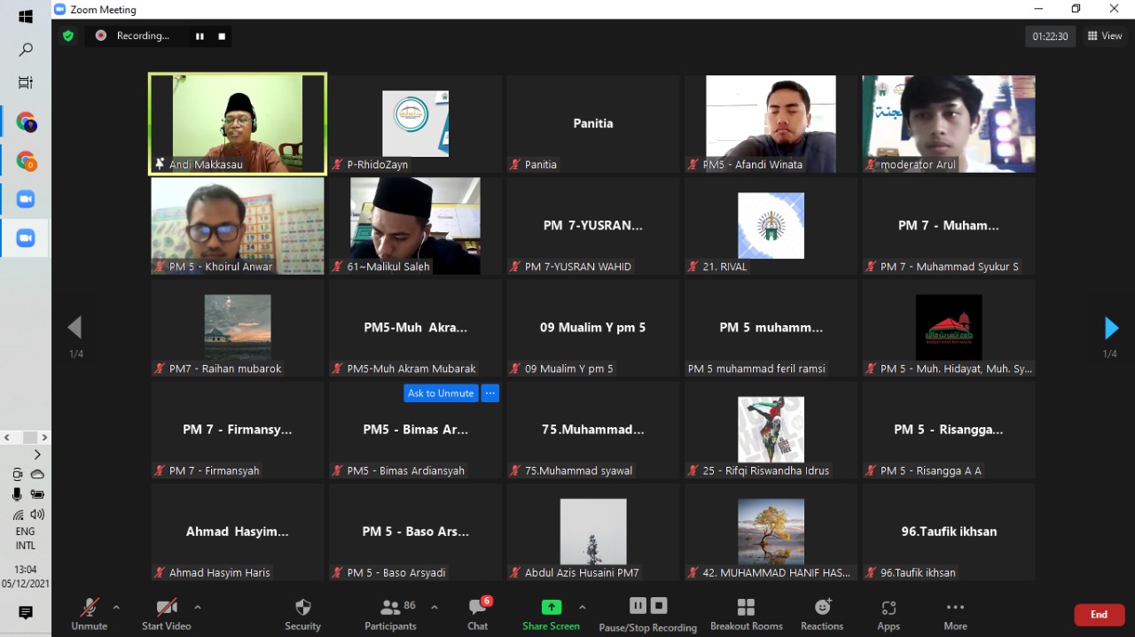Unmute the microphone
Viewport: 1135px width, 637px height.
[90, 614]
